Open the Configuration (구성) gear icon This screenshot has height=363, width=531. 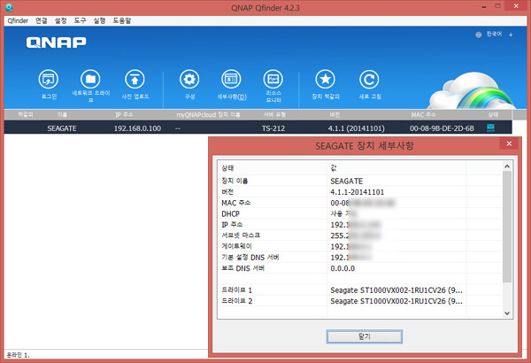(x=189, y=79)
